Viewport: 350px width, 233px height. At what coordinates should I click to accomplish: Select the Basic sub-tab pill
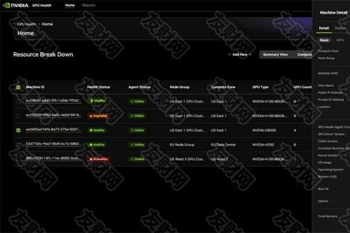coord(324,40)
